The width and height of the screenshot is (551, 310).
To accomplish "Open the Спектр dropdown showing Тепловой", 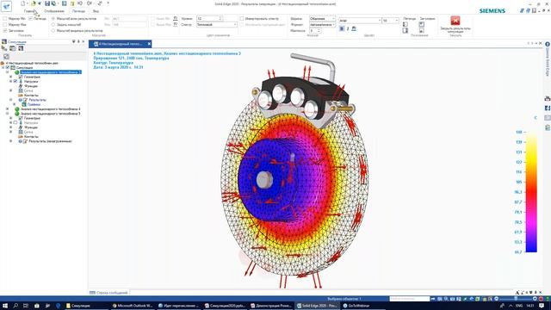I will tap(217, 25).
